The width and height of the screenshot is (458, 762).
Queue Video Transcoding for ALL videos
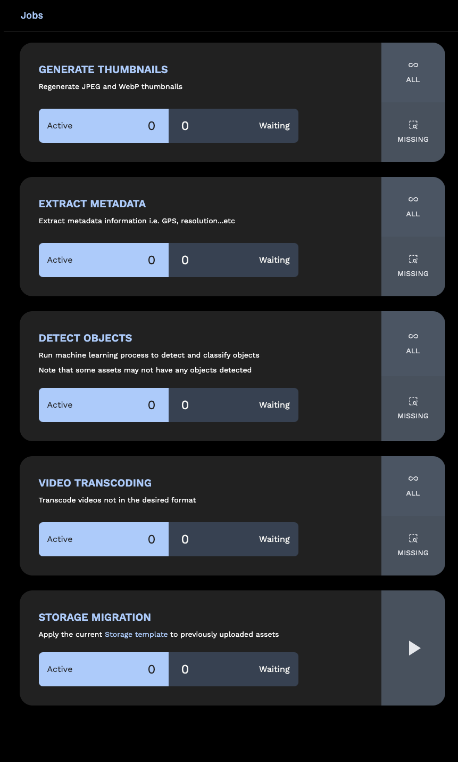click(x=413, y=486)
